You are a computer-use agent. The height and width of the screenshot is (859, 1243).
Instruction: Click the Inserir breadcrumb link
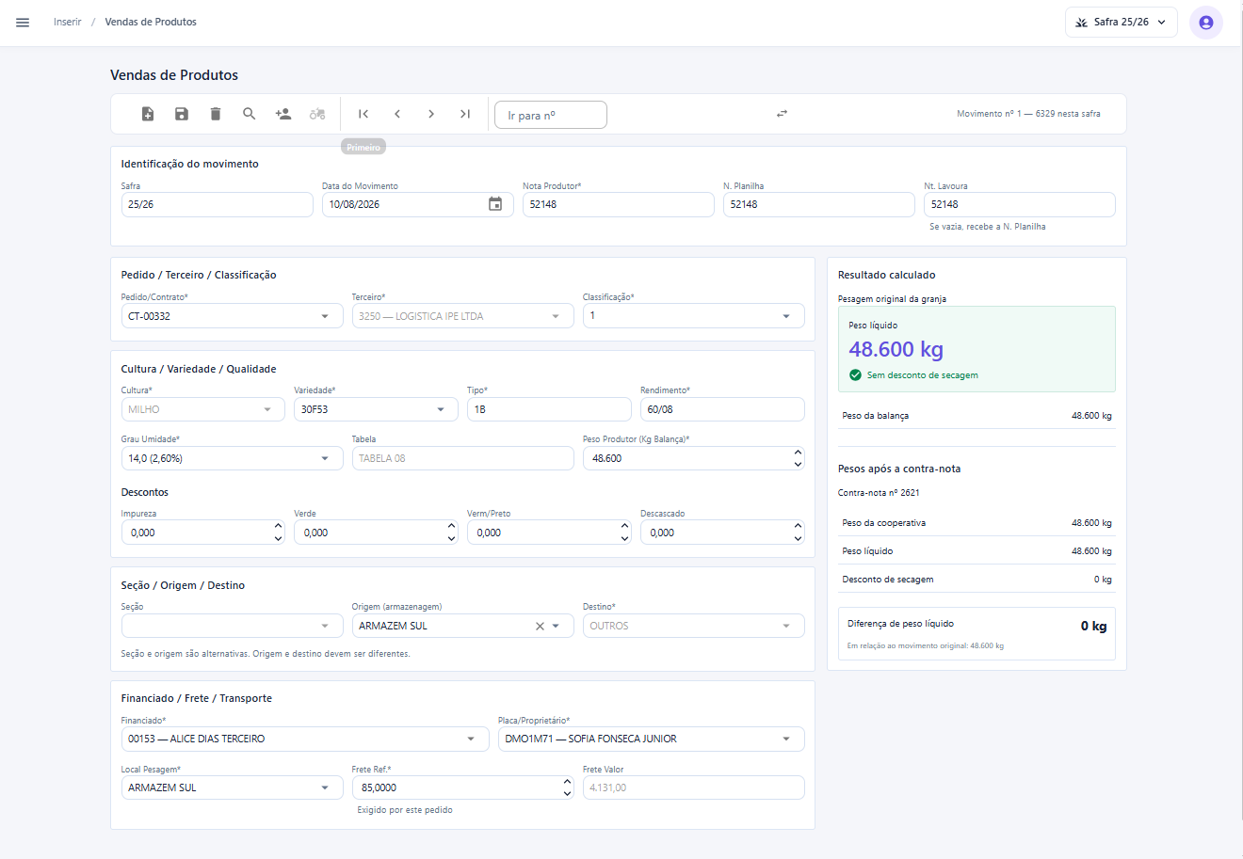(x=68, y=22)
